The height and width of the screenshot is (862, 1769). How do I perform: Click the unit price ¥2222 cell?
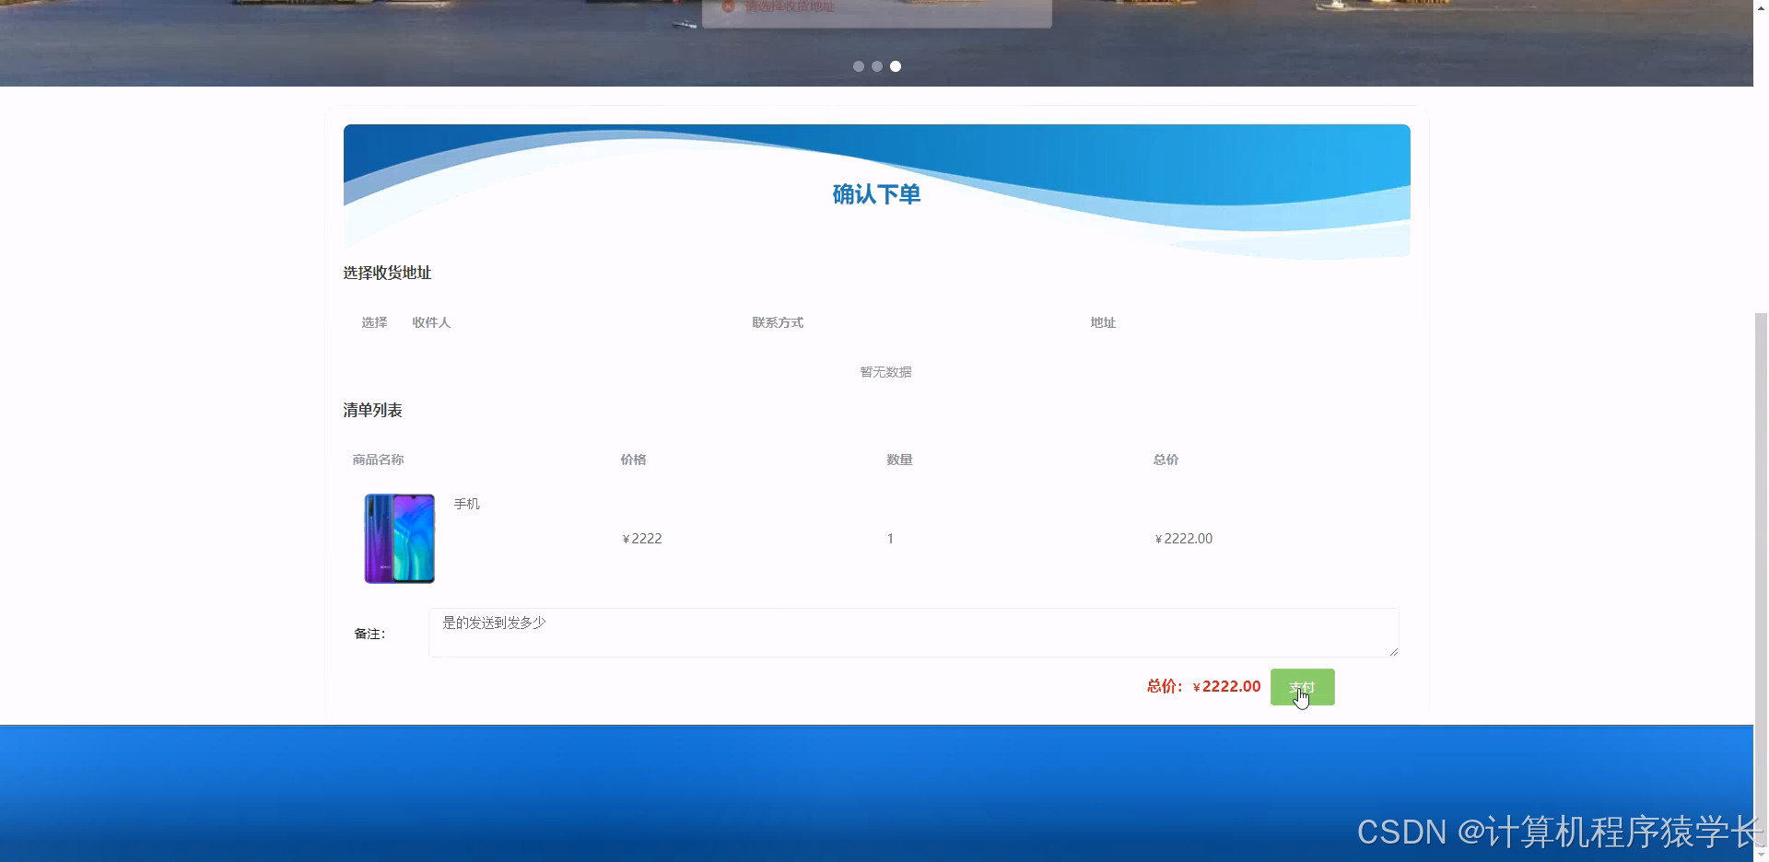tap(642, 539)
